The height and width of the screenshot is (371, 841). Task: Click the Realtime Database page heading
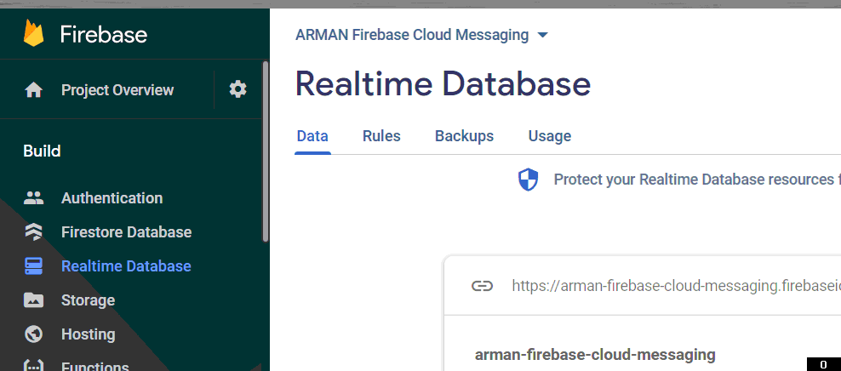click(x=443, y=84)
